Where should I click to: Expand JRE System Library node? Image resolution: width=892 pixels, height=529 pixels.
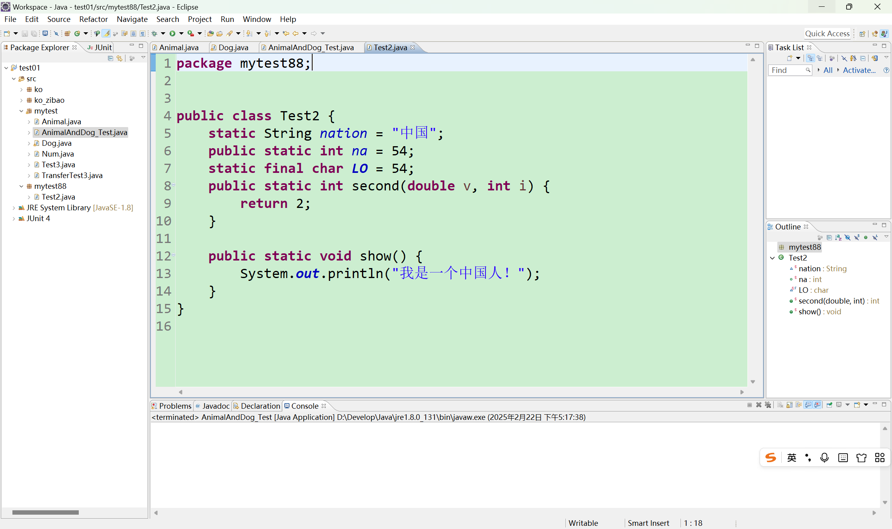click(14, 208)
